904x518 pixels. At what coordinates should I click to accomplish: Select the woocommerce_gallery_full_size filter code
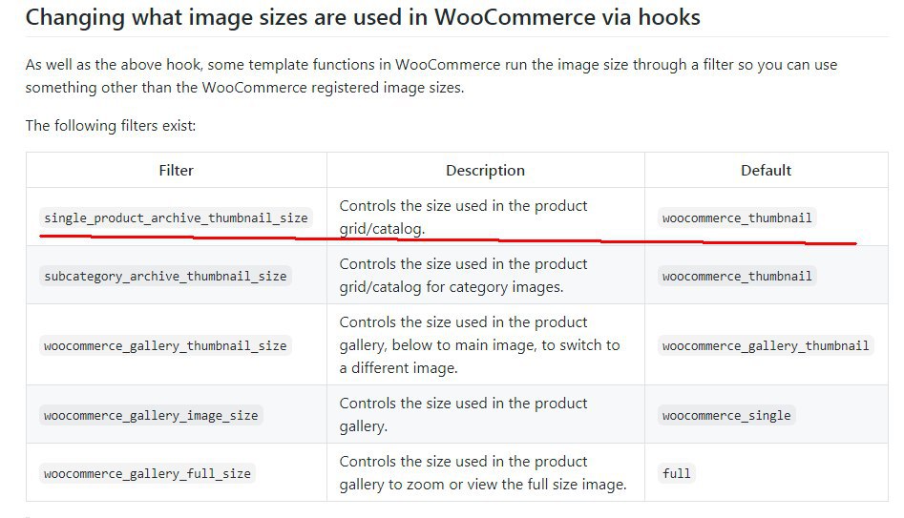[x=149, y=473]
